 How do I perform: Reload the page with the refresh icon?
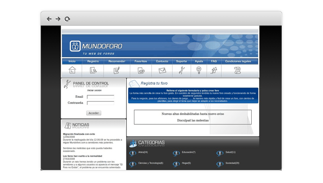(67, 19)
